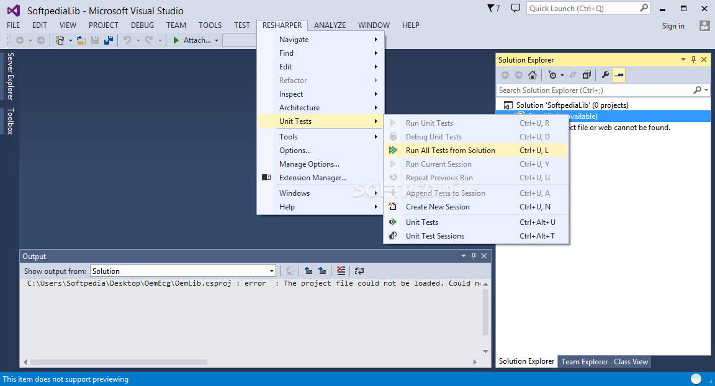Screen dimensions: 715x386
Task: Expand the Navigate submenu
Action: pos(320,40)
